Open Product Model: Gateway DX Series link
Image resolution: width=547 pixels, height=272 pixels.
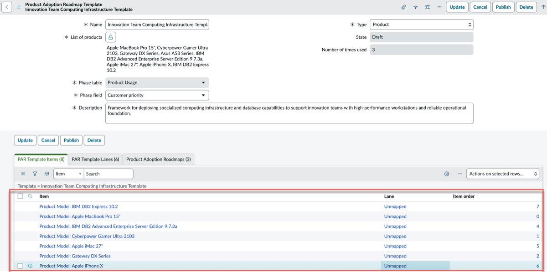click(75, 256)
